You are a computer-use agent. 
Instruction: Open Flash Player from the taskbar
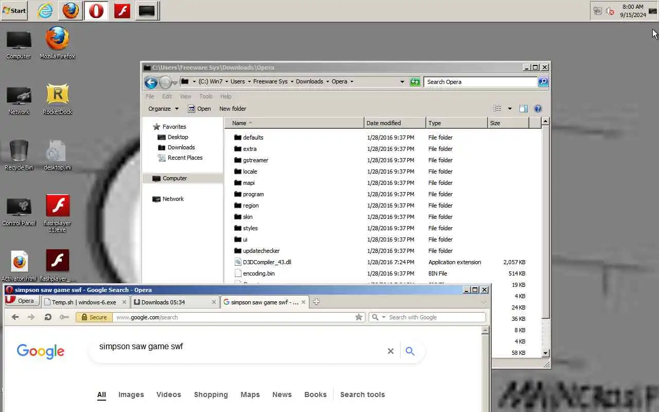click(122, 10)
